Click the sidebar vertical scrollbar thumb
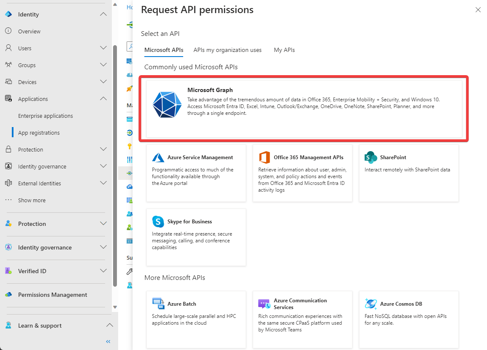 coord(115,166)
